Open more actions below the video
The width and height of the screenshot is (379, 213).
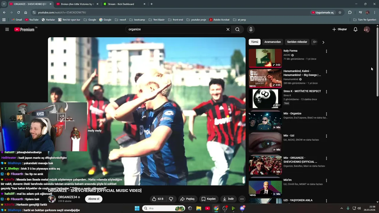click(x=242, y=199)
